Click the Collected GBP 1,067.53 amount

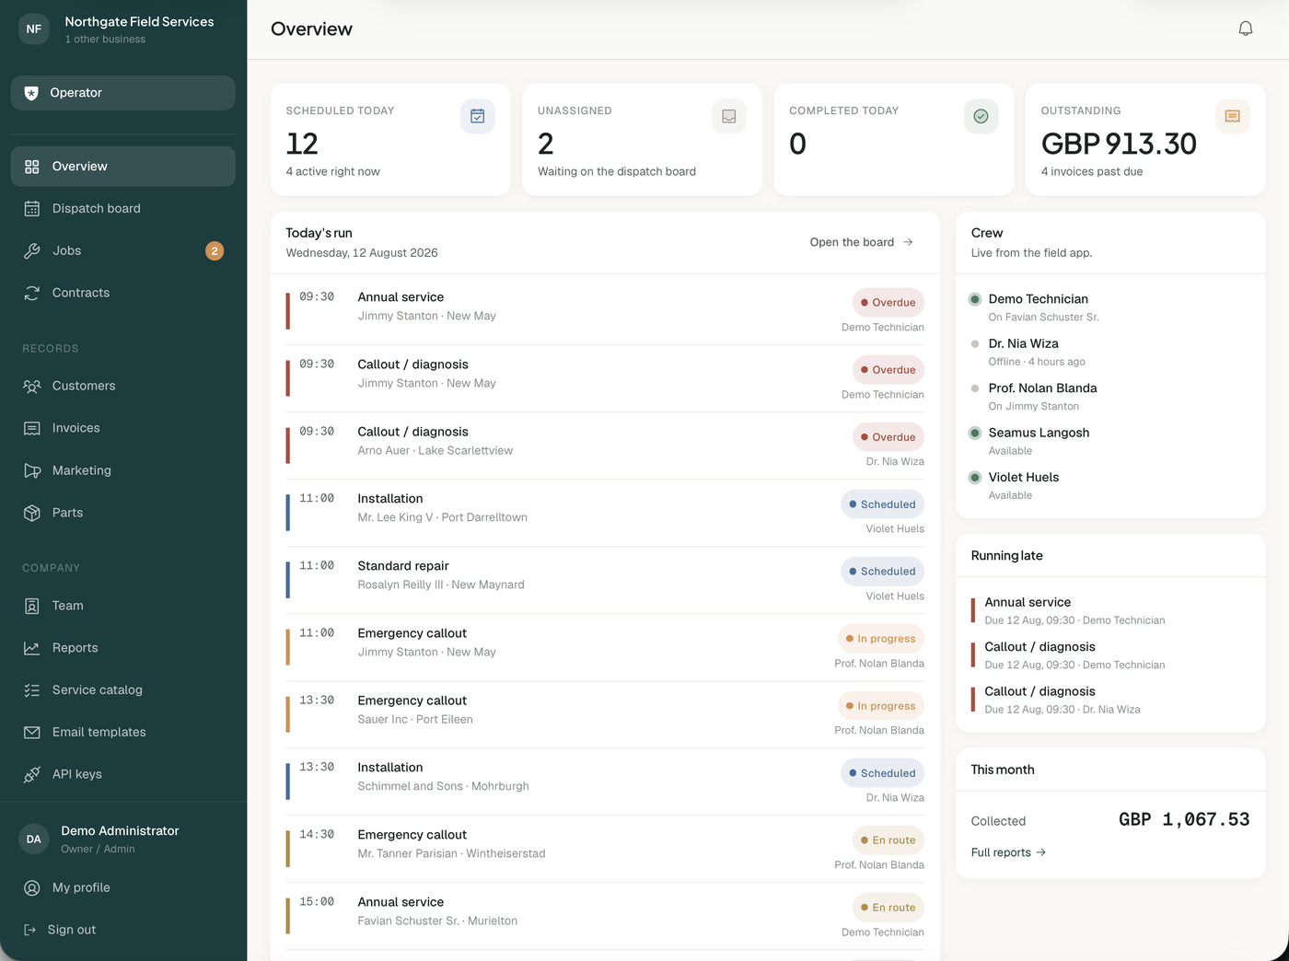[x=1184, y=819]
